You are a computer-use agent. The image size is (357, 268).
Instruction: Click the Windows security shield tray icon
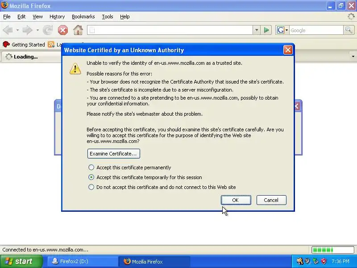(324, 261)
